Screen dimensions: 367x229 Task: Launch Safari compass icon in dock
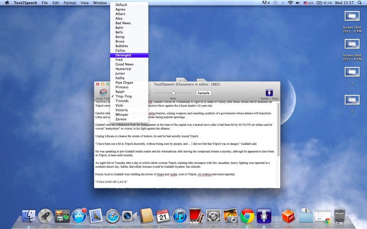coord(112,216)
